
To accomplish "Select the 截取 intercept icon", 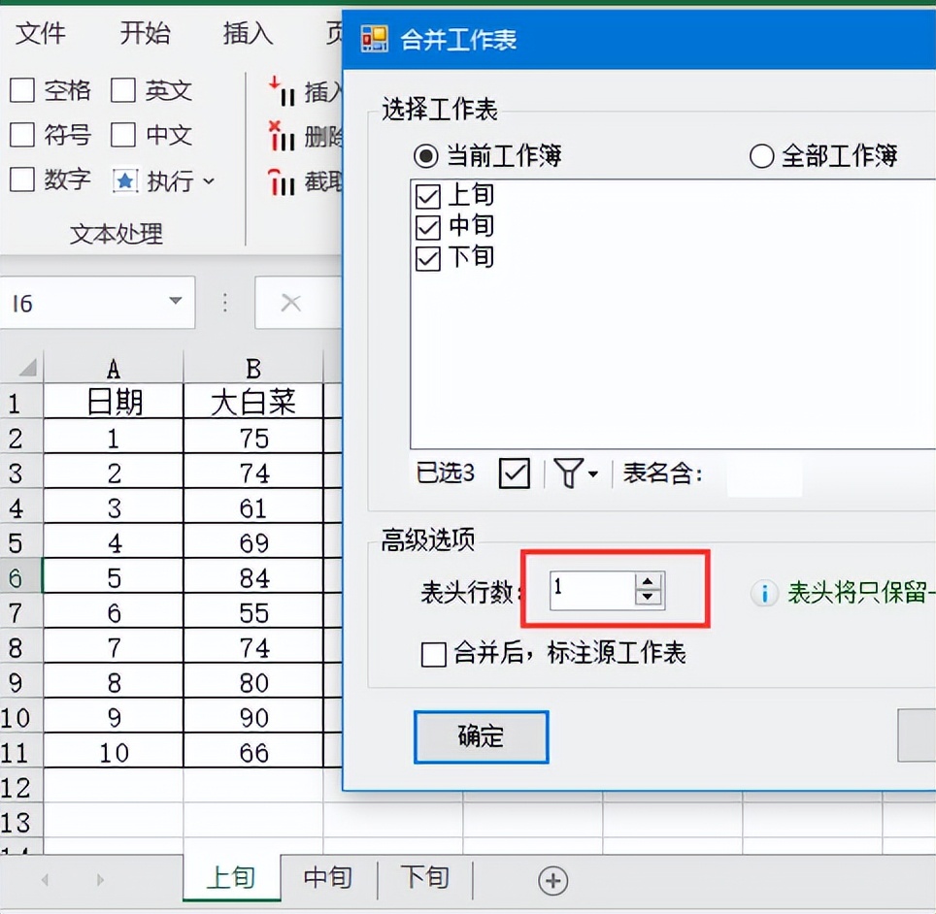I will 282,181.
